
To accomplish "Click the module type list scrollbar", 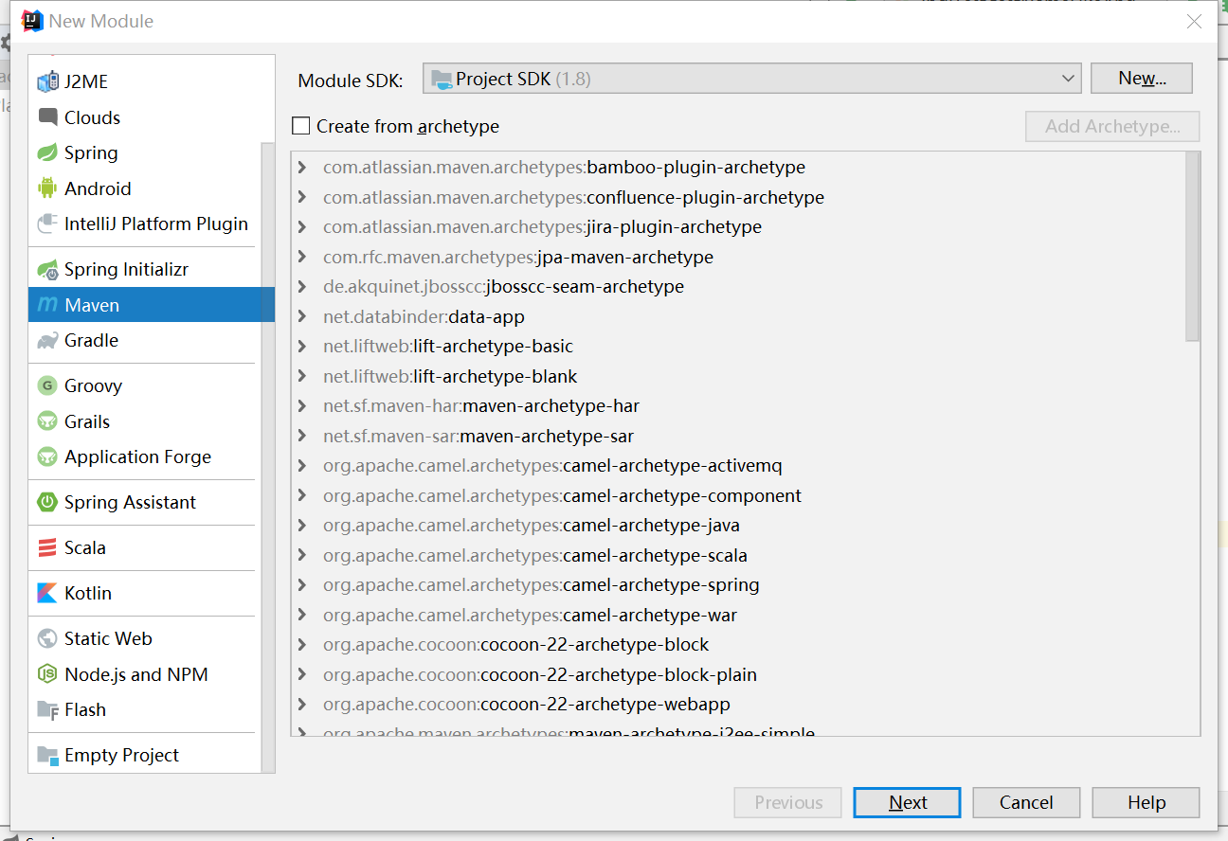I will pyautogui.click(x=268, y=456).
